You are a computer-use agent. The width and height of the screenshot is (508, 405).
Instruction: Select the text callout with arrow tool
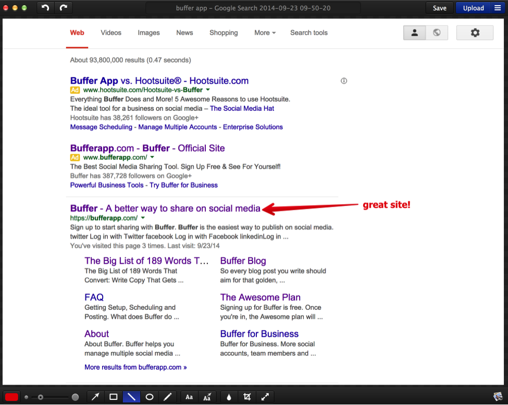coord(207,397)
